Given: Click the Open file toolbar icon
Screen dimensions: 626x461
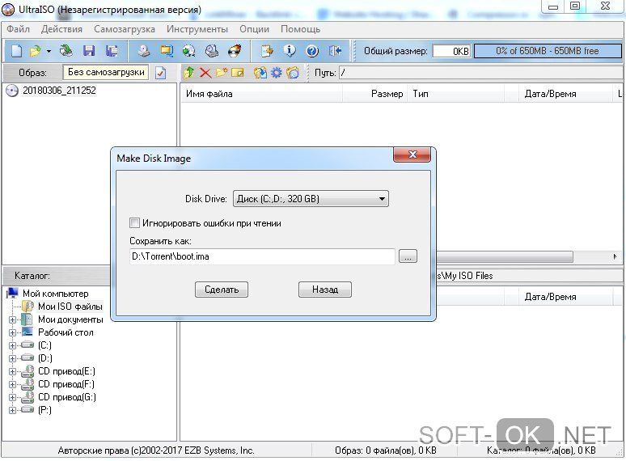Looking at the screenshot, I should pyautogui.click(x=35, y=51).
